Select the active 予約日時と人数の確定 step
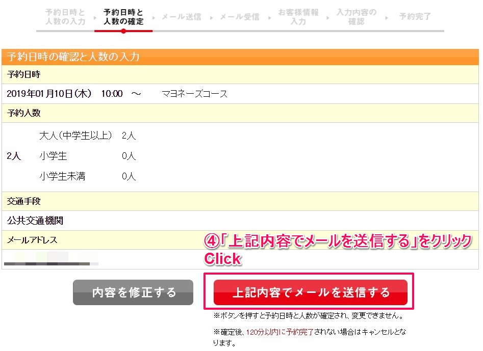Image resolution: width=483 pixels, height=351 pixels. tap(123, 17)
